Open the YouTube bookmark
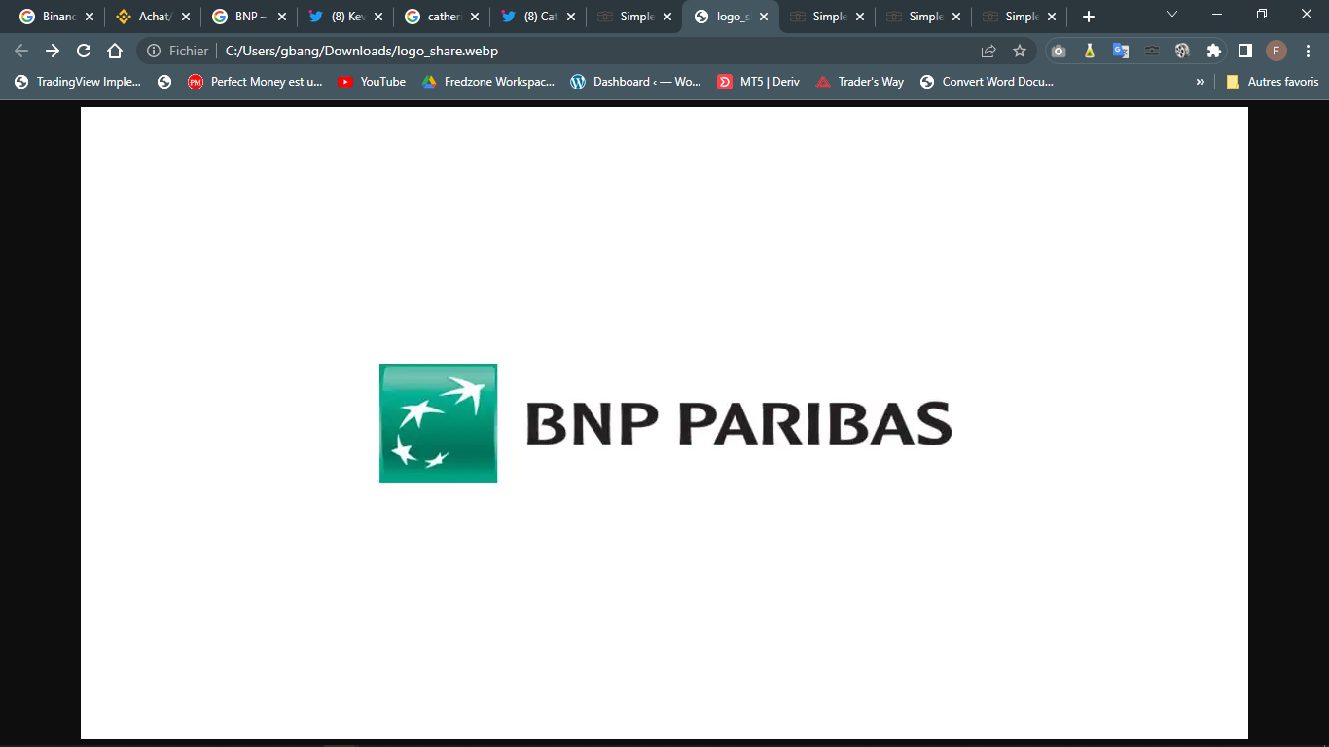Image resolution: width=1329 pixels, height=747 pixels. pos(372,82)
